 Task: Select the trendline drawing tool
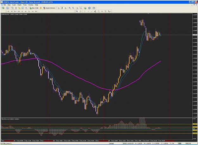pos(92,11)
